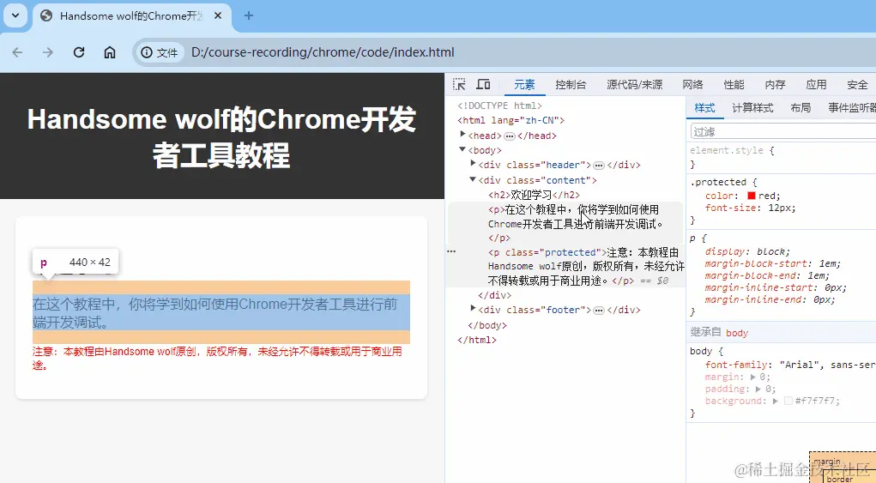Toggle the device toolbar icon
Viewport: 876px width, 483px height.
click(483, 84)
